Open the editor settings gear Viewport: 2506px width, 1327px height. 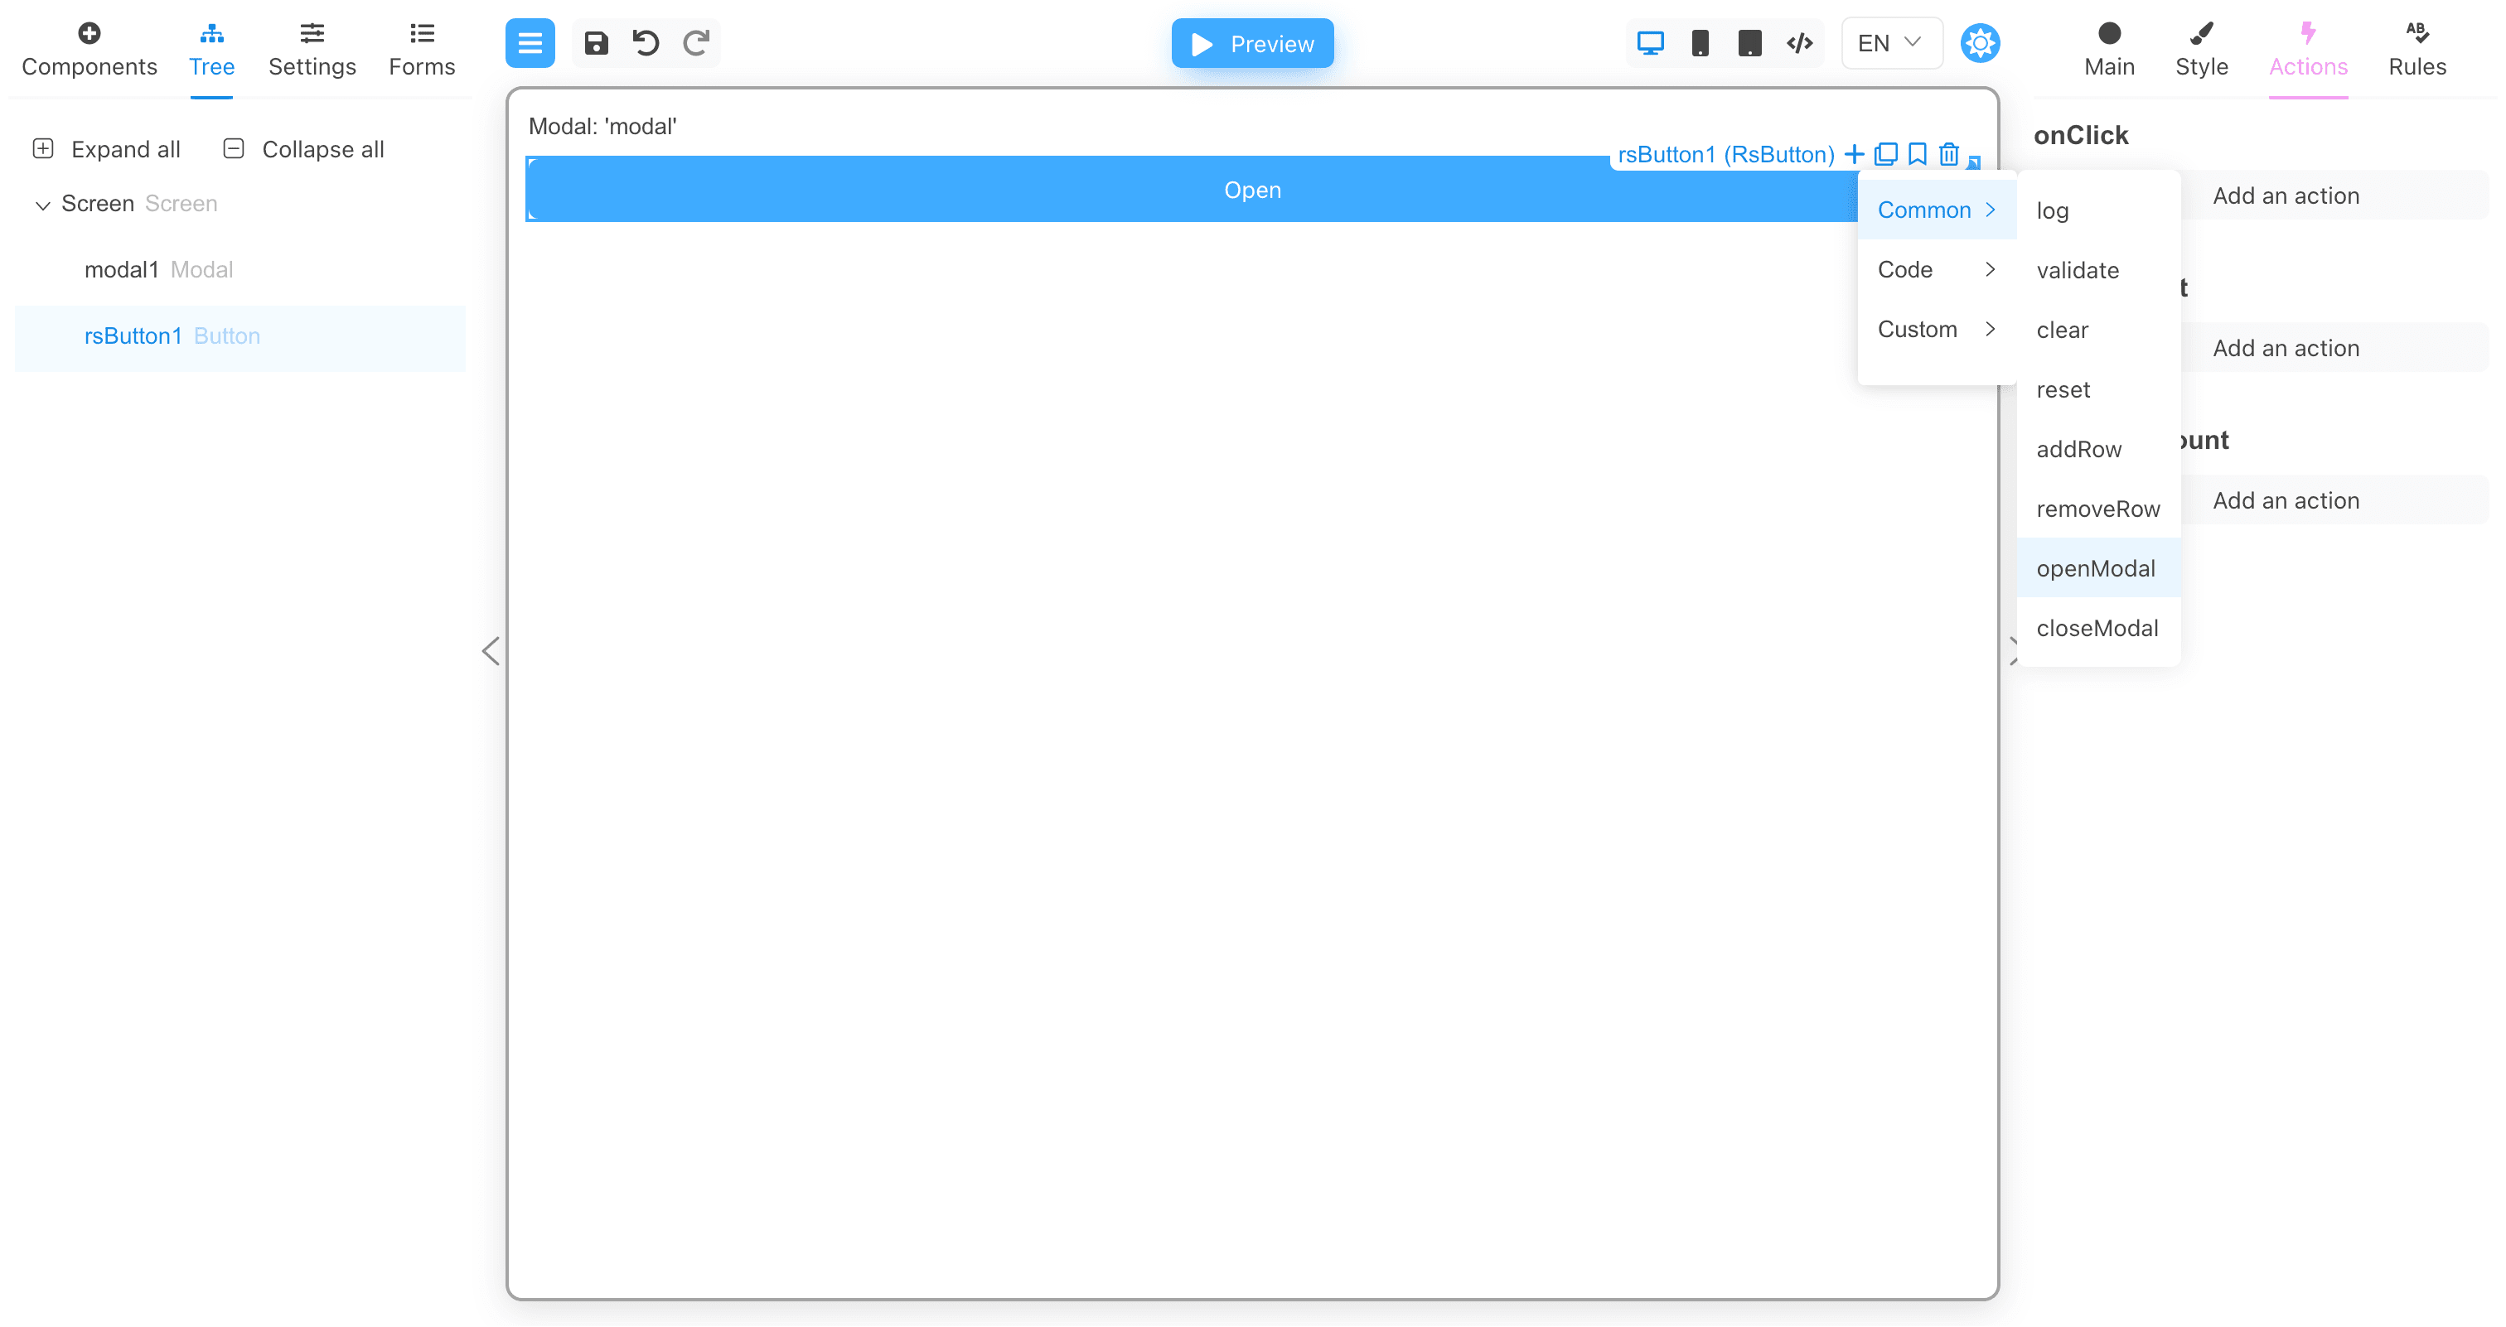1981,43
